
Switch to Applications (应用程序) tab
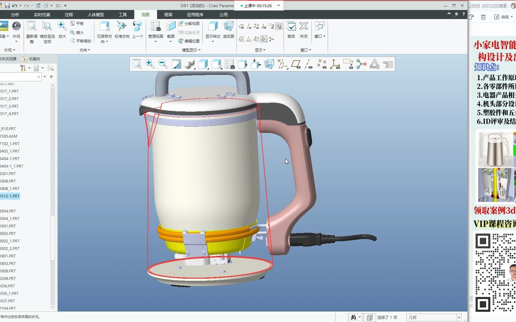click(x=195, y=15)
